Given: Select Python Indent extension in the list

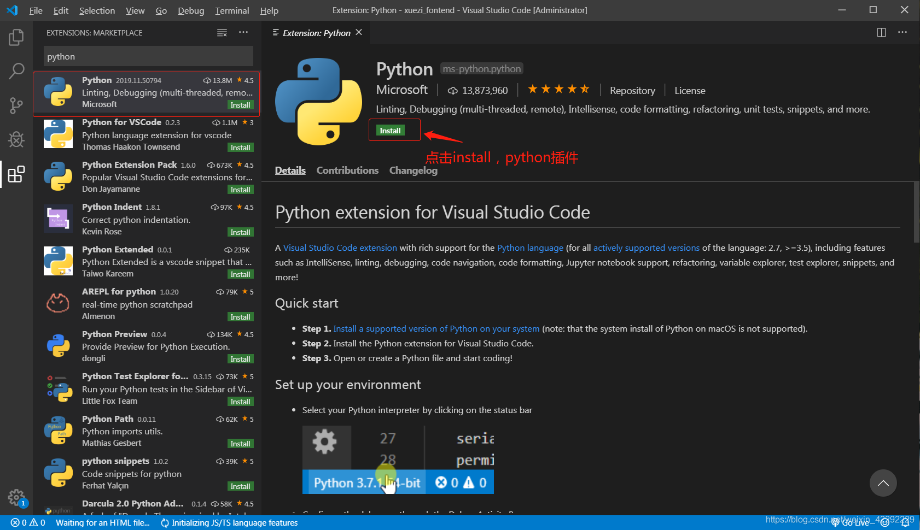Looking at the screenshot, I should [147, 219].
